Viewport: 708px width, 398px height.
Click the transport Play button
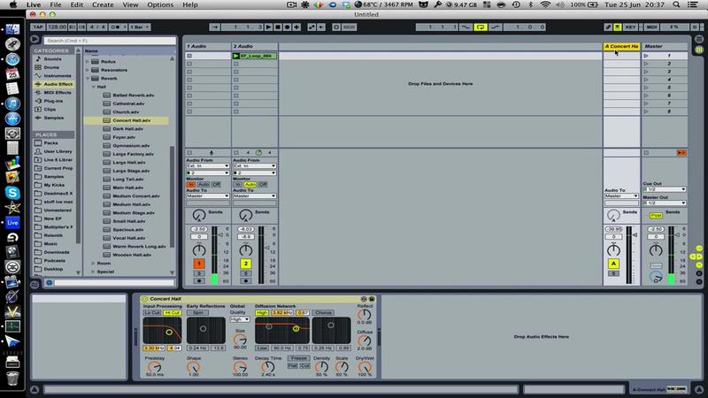[269, 27]
